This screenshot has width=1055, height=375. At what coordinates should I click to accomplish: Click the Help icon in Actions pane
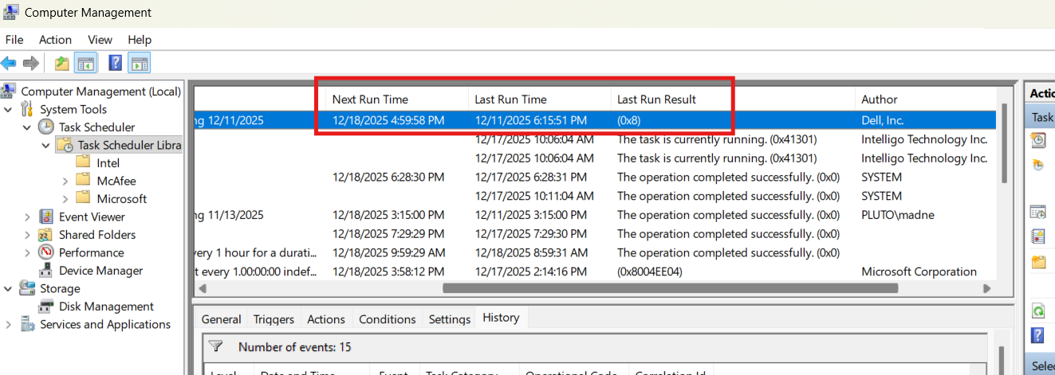pos(1038,334)
